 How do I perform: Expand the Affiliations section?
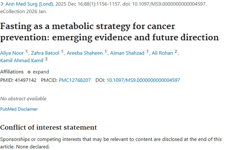pos(38,72)
